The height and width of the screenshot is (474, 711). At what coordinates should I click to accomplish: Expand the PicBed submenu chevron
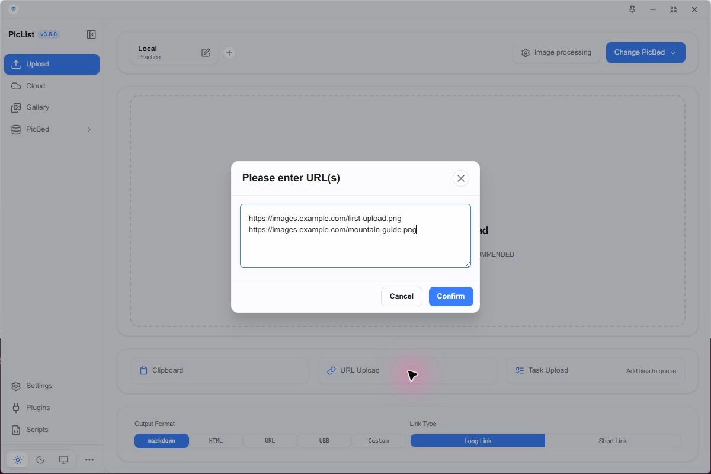pos(89,129)
